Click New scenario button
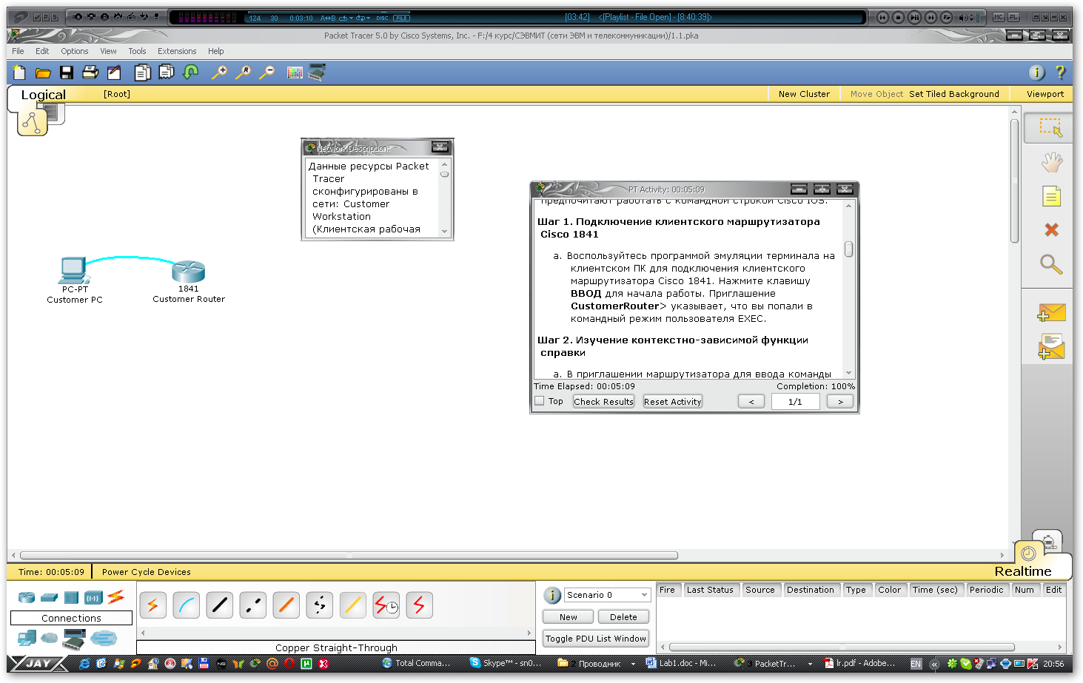The height and width of the screenshot is (683, 1083). [x=569, y=617]
